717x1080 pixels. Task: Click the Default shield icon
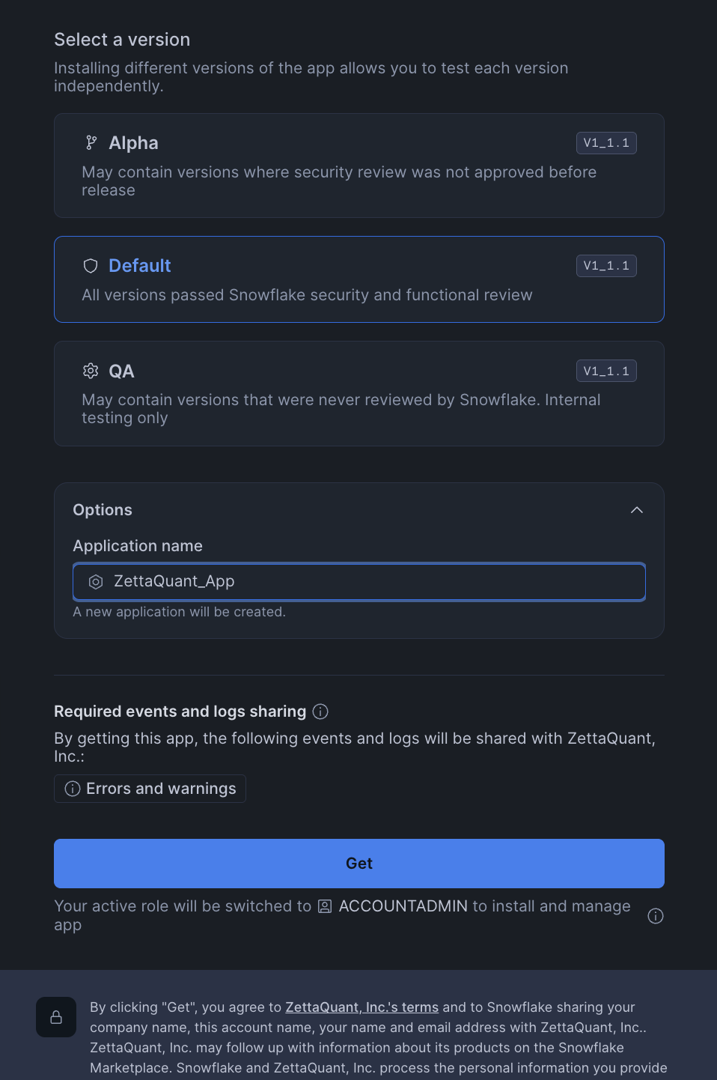91,266
